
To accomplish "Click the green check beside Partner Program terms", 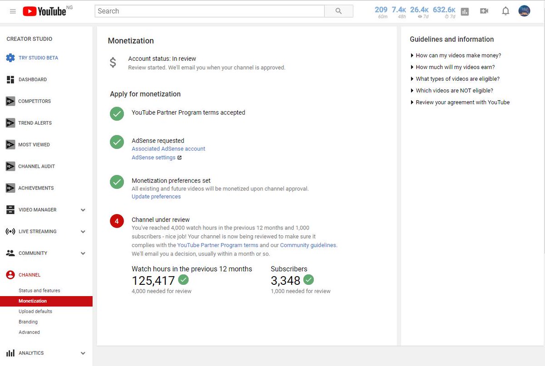I will point(117,113).
